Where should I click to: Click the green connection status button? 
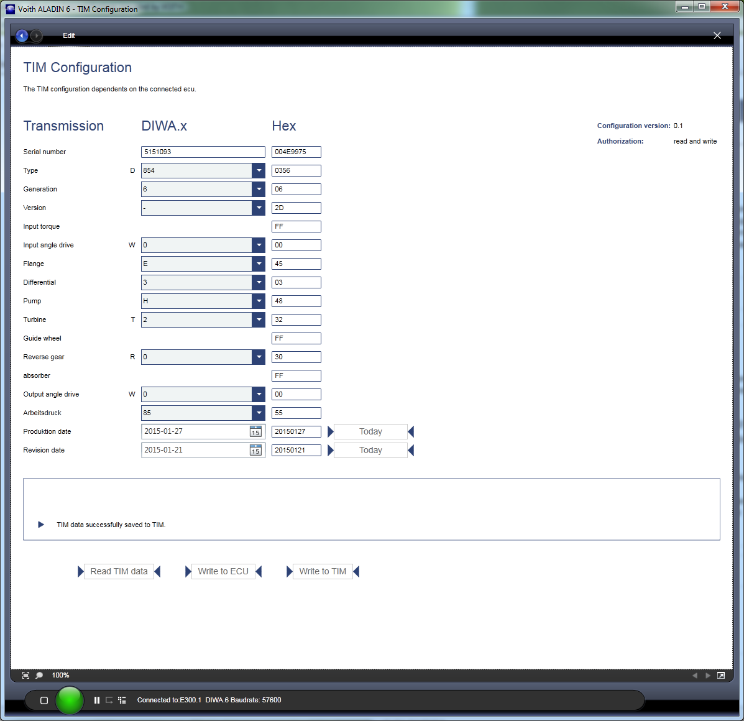[x=70, y=700]
